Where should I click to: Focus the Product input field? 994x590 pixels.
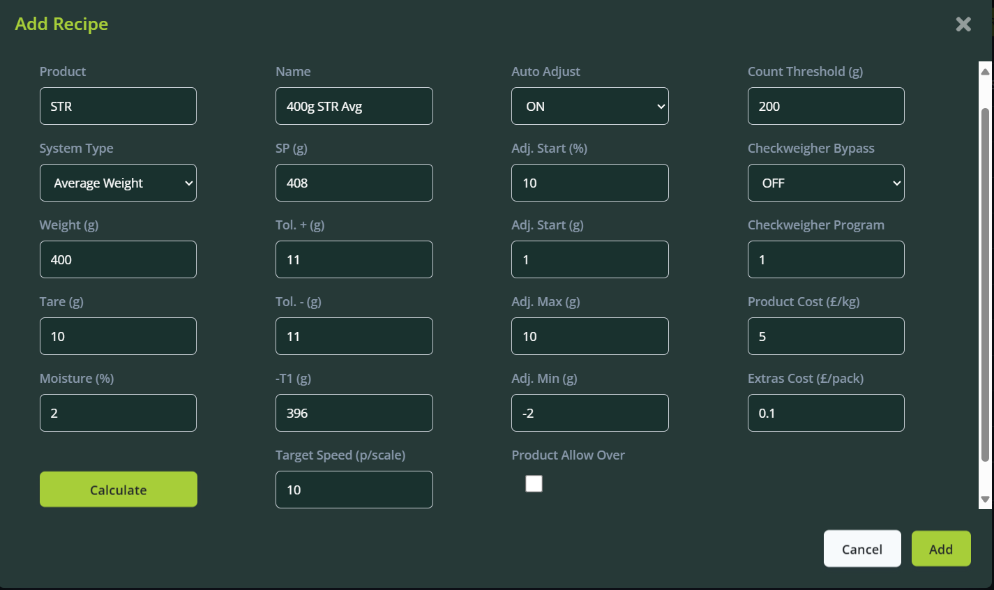pyautogui.click(x=118, y=106)
